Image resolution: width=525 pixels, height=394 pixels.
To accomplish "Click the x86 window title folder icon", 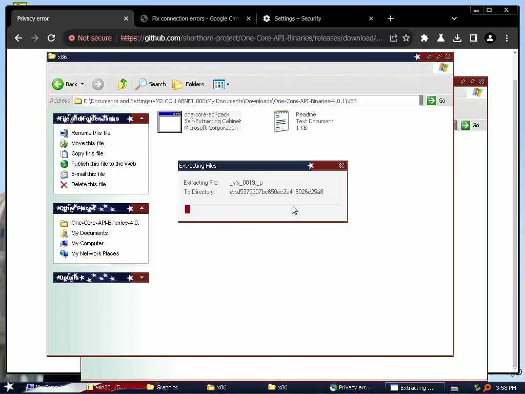I will click(x=52, y=56).
